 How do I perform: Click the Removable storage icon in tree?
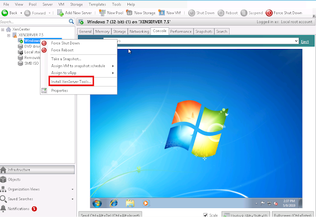coord(20,58)
